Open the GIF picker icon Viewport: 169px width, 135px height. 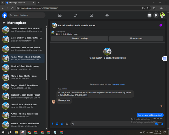pyautogui.click(x=67, y=124)
